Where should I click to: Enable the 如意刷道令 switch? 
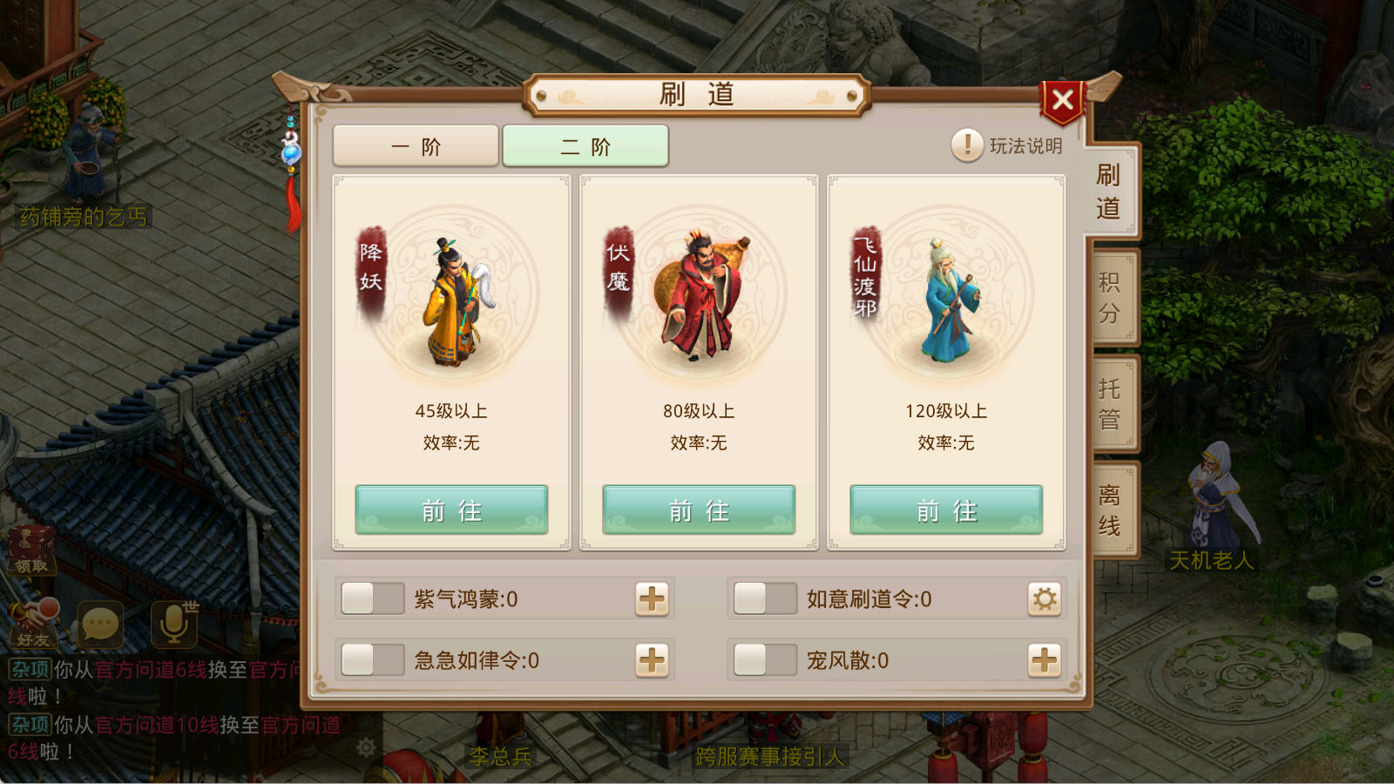click(x=765, y=599)
